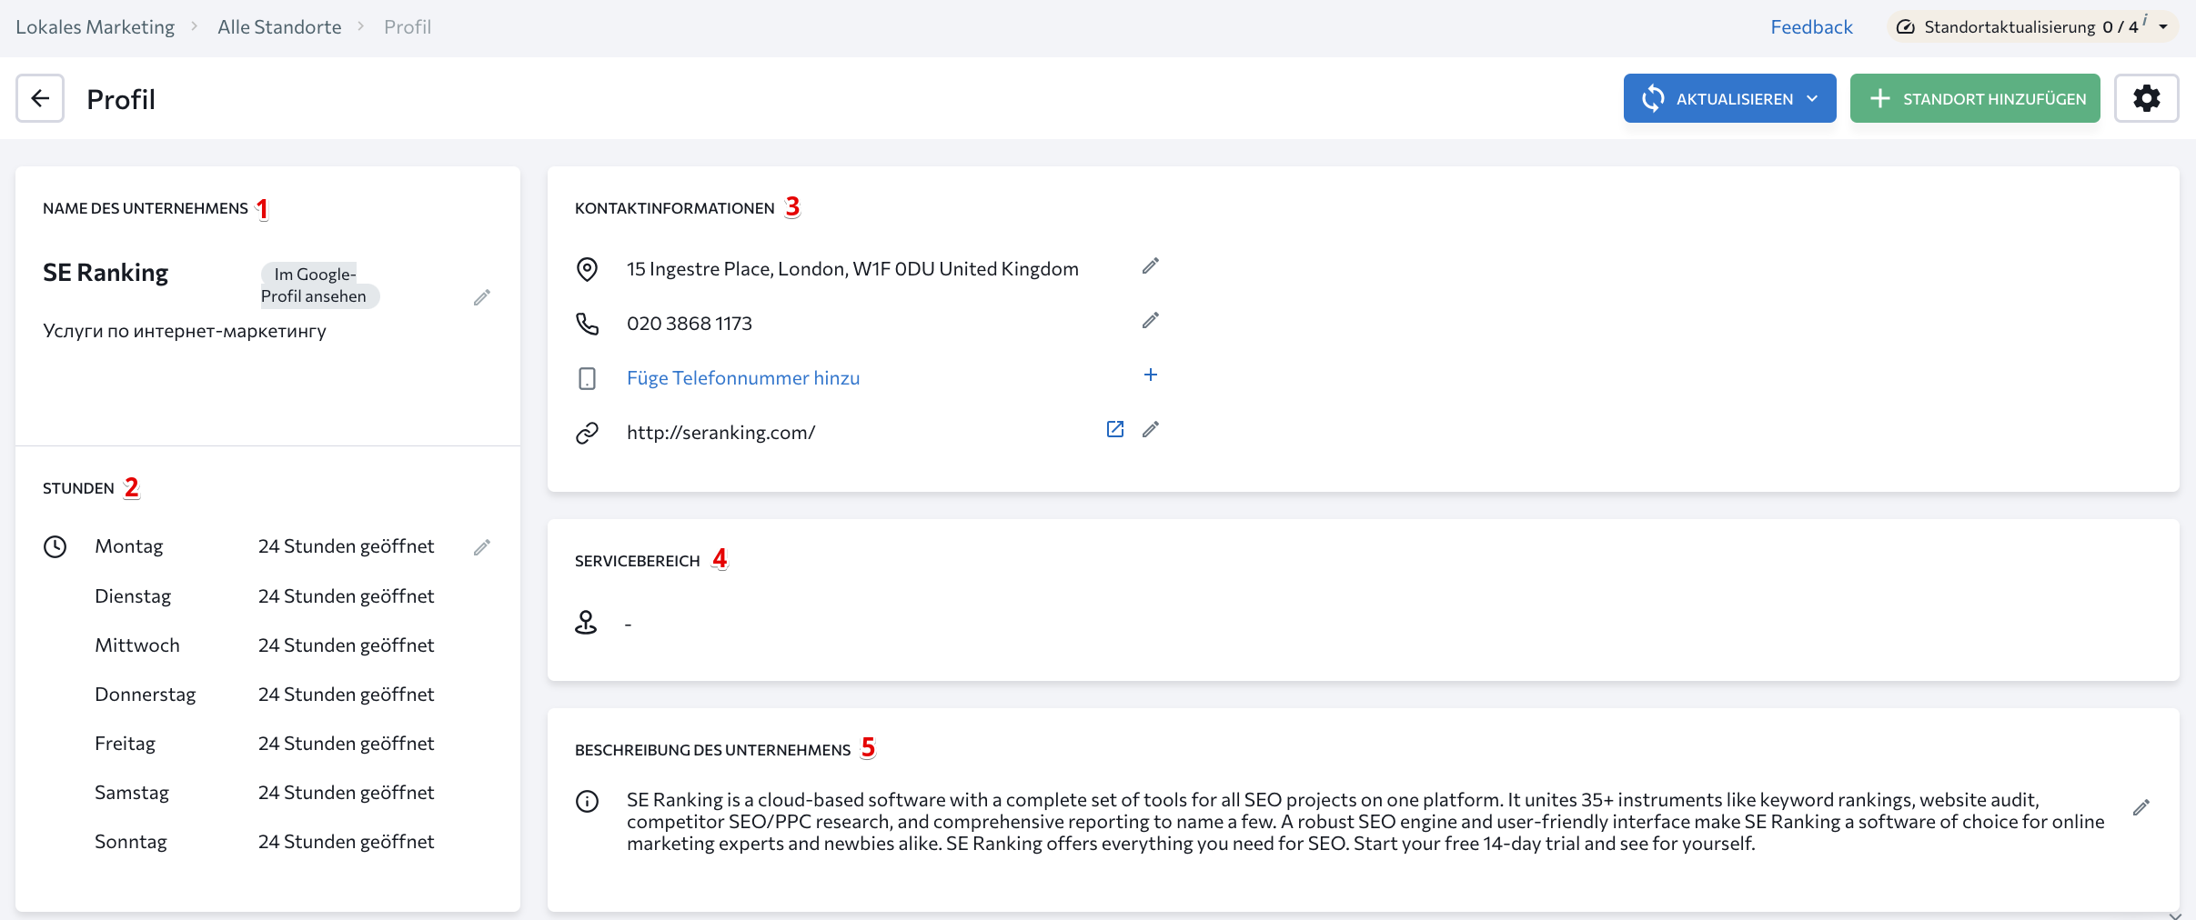
Task: Click the Dienstag row label
Action: point(133,596)
